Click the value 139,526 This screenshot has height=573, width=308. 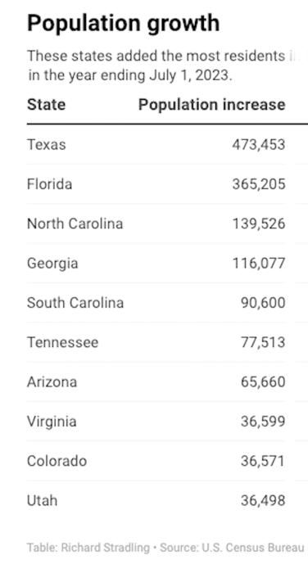(x=259, y=223)
